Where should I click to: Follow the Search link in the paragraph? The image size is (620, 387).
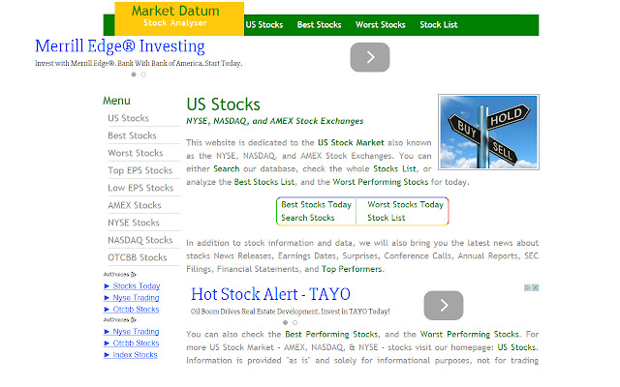point(226,168)
